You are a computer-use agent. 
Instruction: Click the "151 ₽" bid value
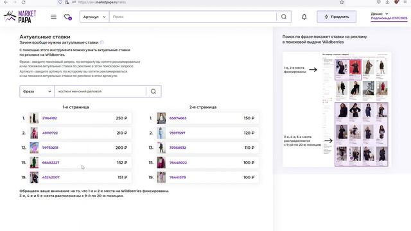pos(123,177)
